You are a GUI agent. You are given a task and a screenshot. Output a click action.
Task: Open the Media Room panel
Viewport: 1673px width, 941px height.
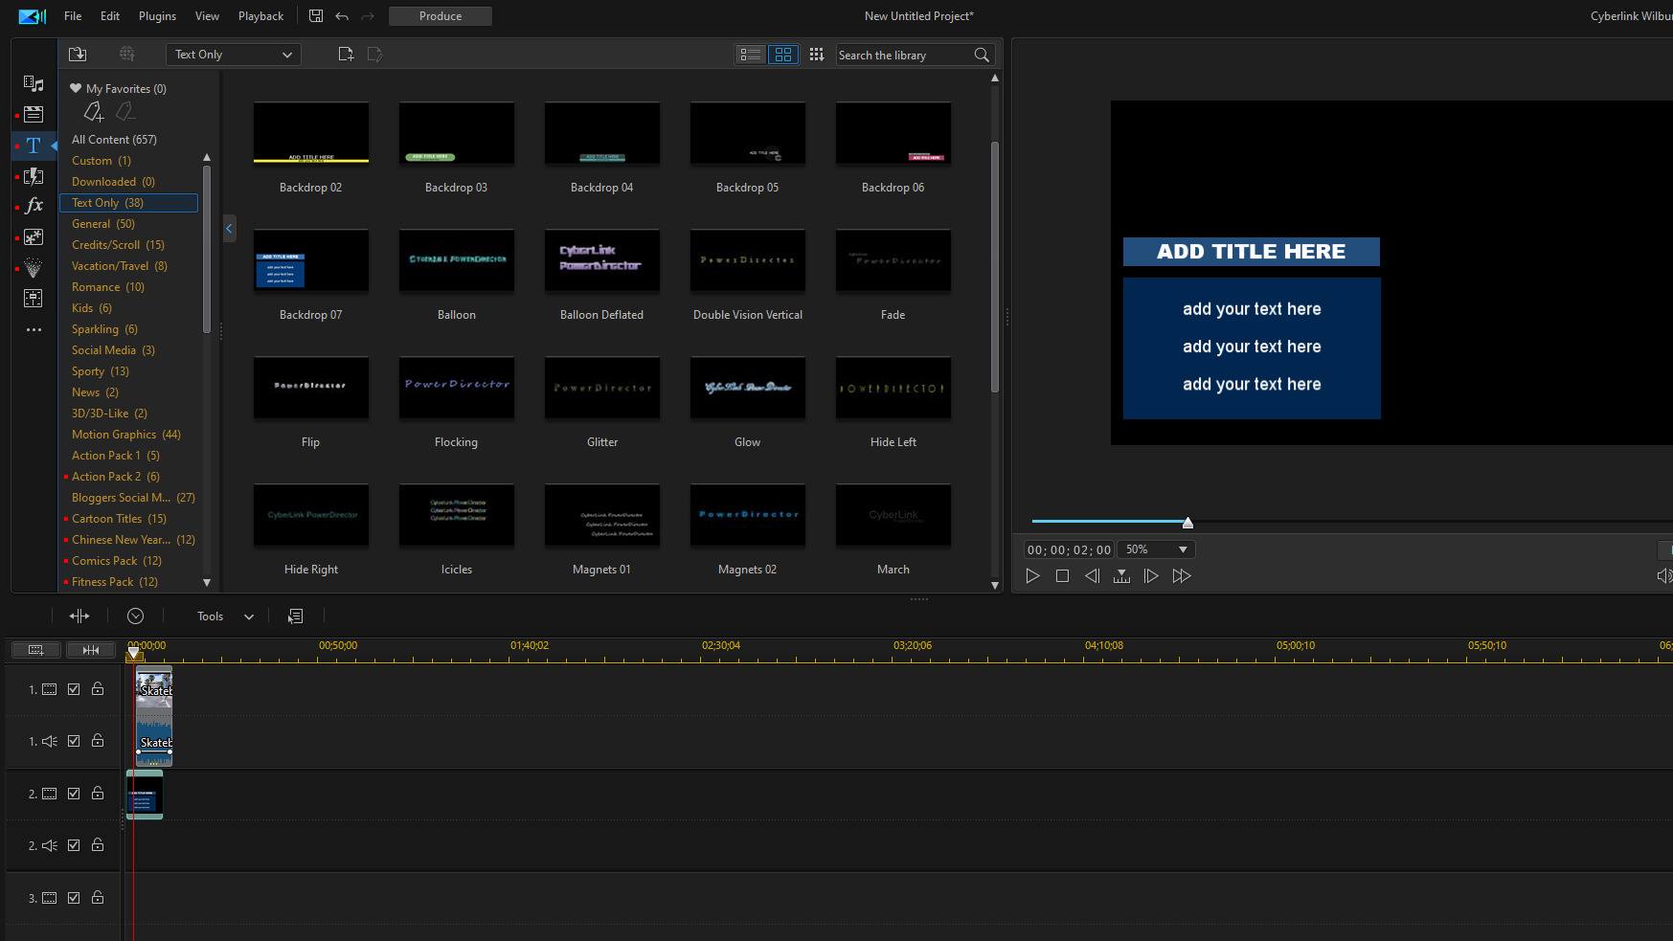tap(33, 84)
